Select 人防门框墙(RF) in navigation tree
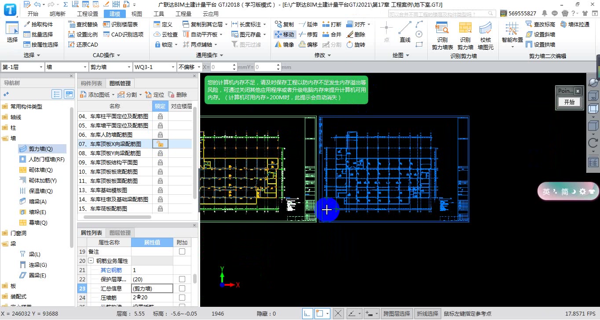This screenshot has width=600, height=320. pos(42,160)
